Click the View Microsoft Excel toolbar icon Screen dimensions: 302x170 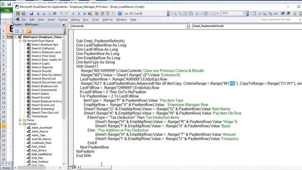[x=18, y=13]
